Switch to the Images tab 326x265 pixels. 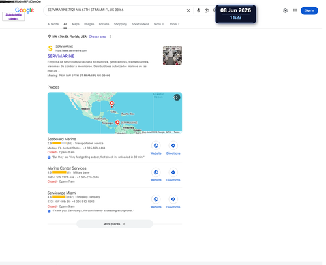pyautogui.click(x=89, y=24)
